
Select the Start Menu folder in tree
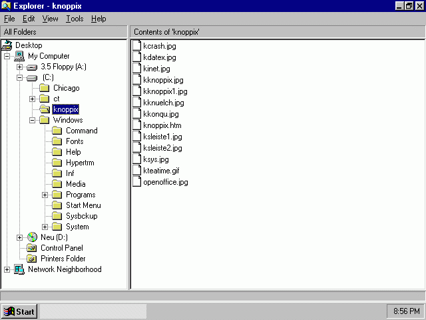click(83, 205)
